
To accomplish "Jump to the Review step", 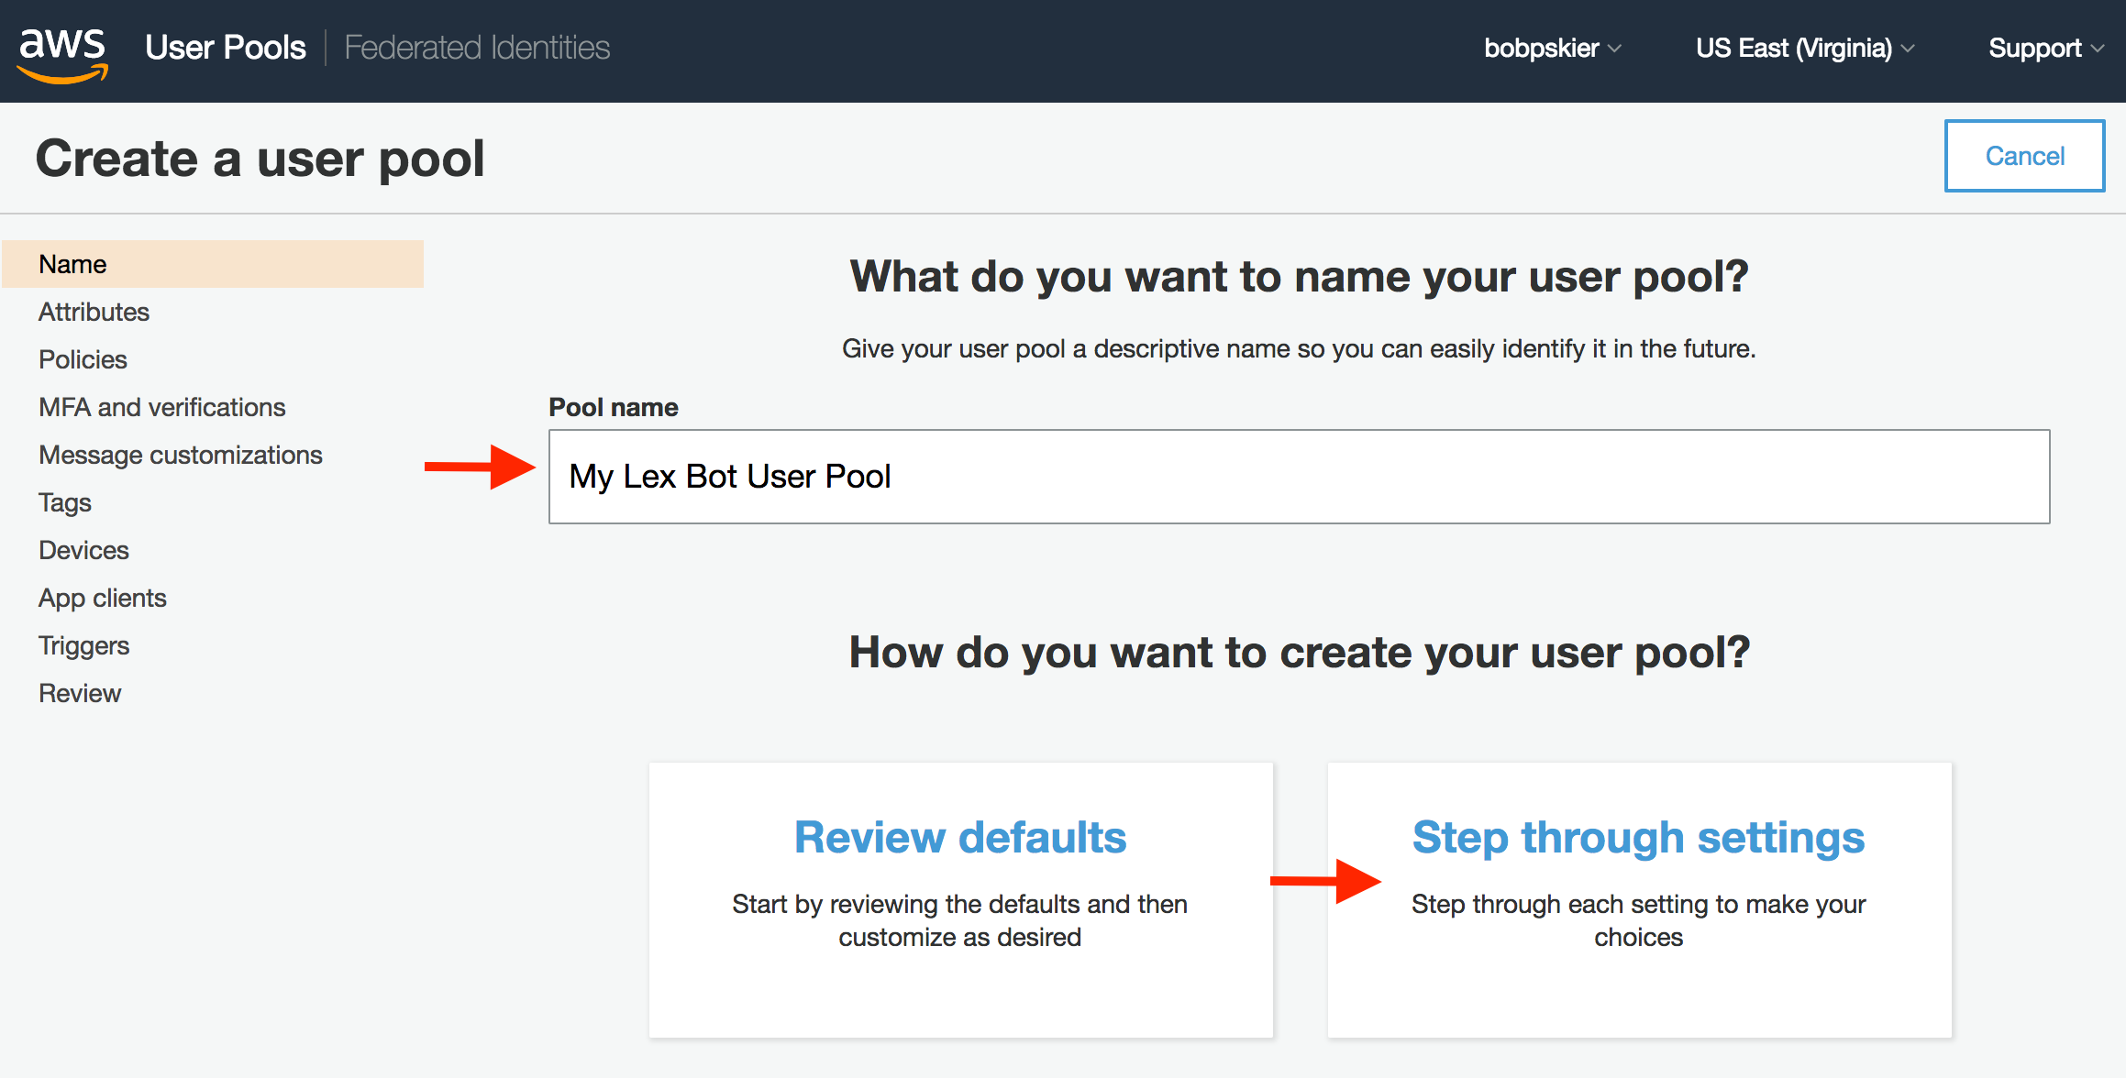I will tap(80, 693).
